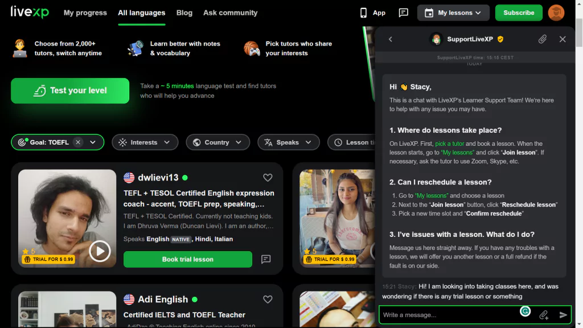Open the messages chat icon in header
The image size is (583, 328).
[404, 13]
